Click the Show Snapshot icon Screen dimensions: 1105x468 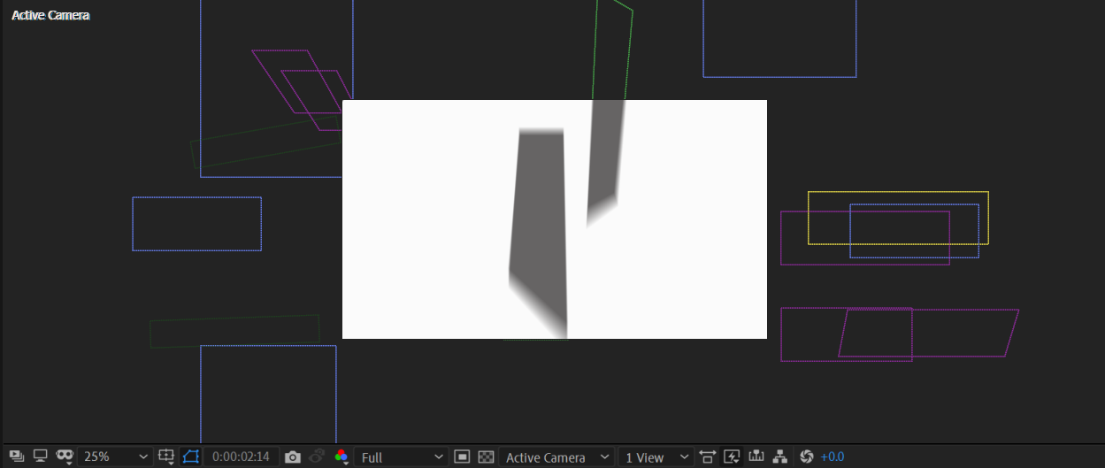tap(317, 456)
